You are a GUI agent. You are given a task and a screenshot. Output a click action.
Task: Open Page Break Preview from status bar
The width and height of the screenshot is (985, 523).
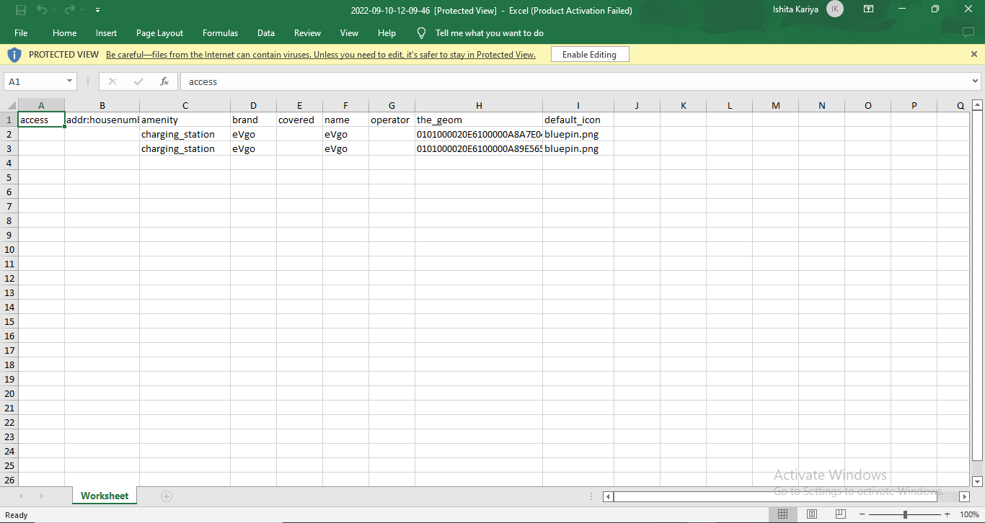(x=840, y=514)
